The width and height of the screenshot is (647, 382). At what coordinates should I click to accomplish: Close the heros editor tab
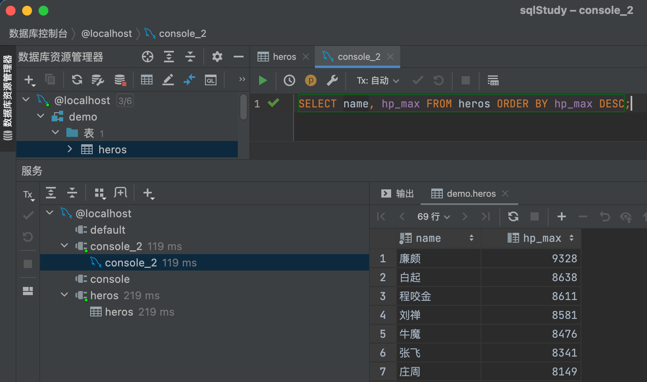(x=306, y=57)
